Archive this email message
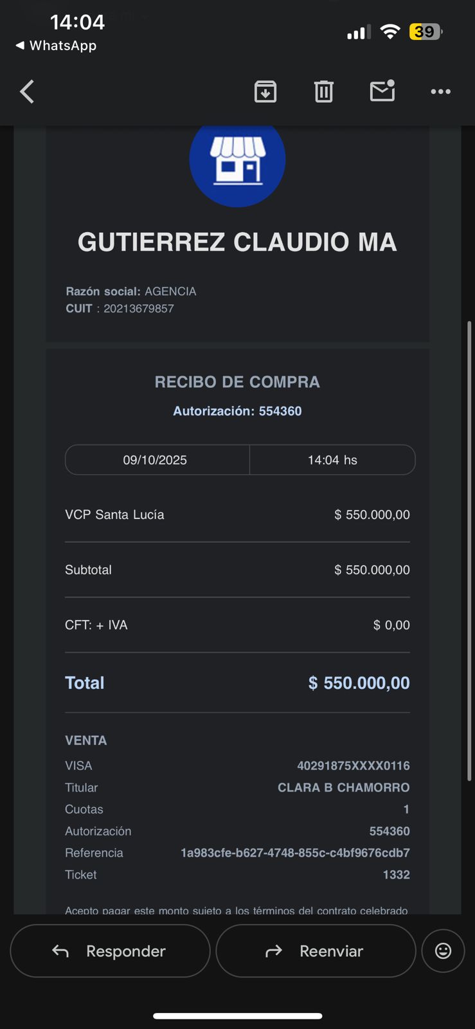The height and width of the screenshot is (1029, 475). pyautogui.click(x=265, y=92)
